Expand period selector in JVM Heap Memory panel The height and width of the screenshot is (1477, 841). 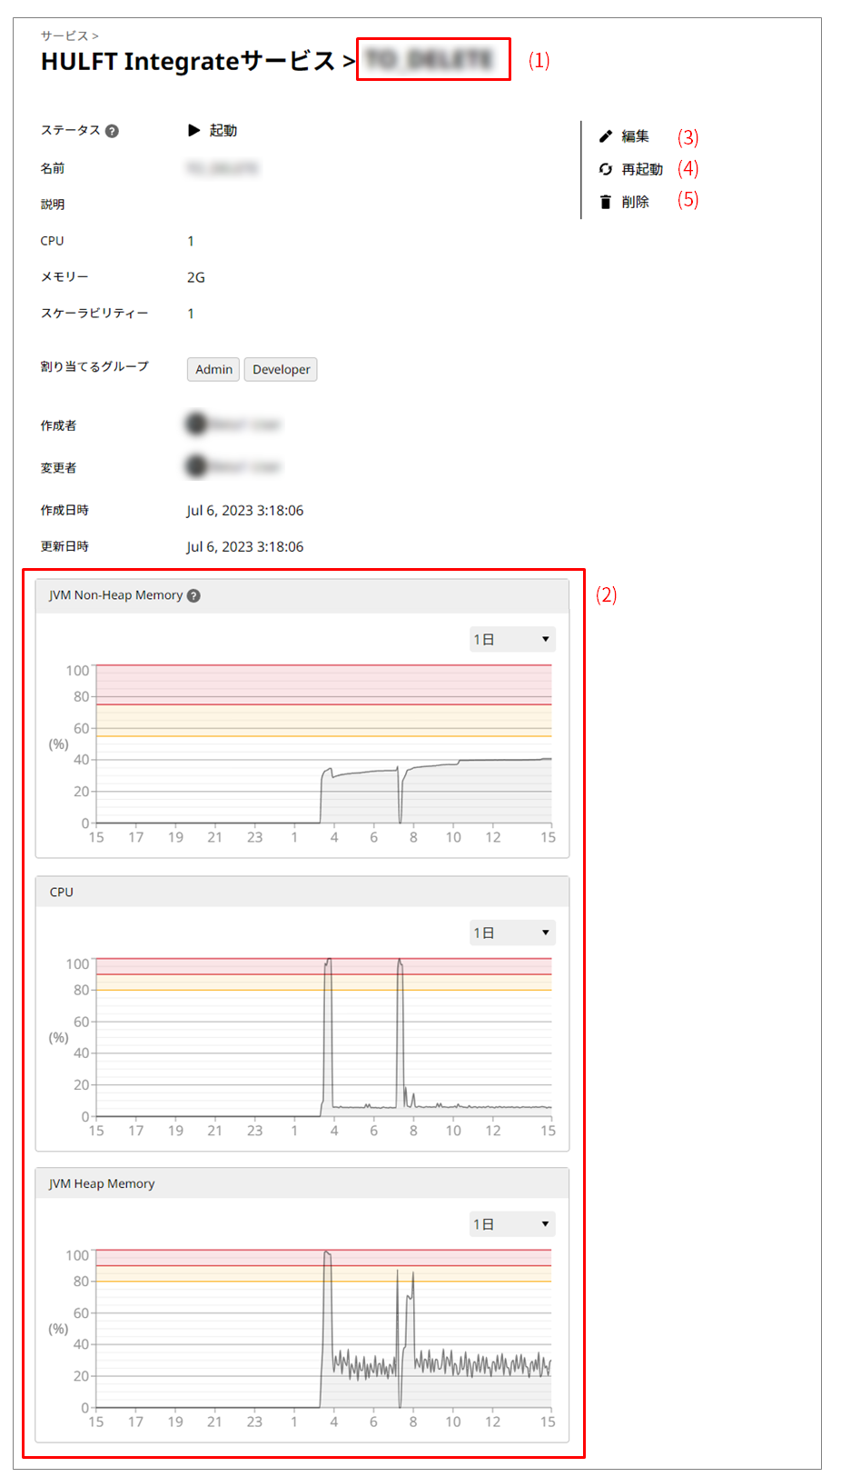coord(511,1224)
